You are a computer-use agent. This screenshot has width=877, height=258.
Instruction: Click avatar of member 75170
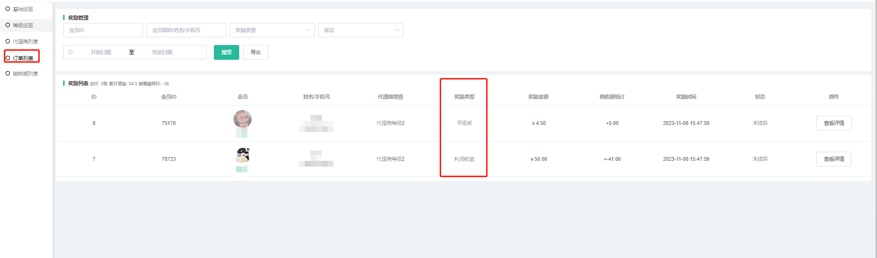coord(243,119)
